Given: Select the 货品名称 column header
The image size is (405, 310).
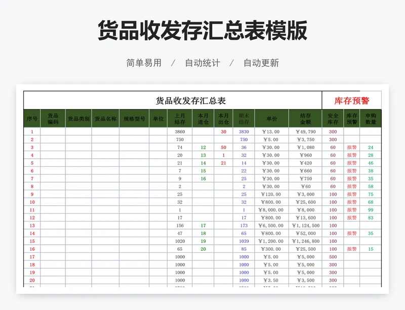Looking at the screenshot, I should 105,118.
